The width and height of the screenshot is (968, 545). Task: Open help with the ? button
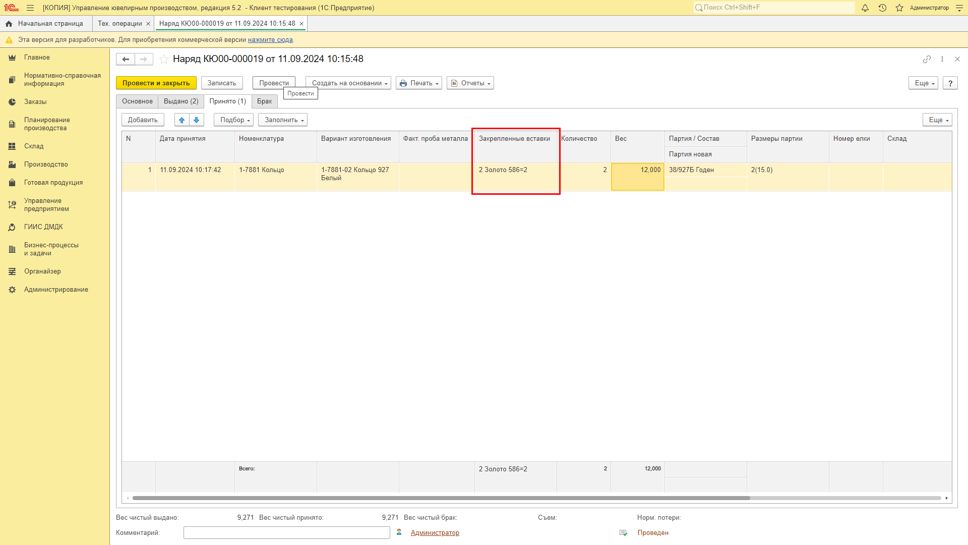tap(950, 83)
